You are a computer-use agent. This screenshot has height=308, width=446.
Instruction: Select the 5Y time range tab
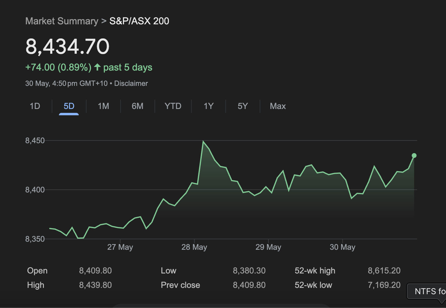point(243,106)
